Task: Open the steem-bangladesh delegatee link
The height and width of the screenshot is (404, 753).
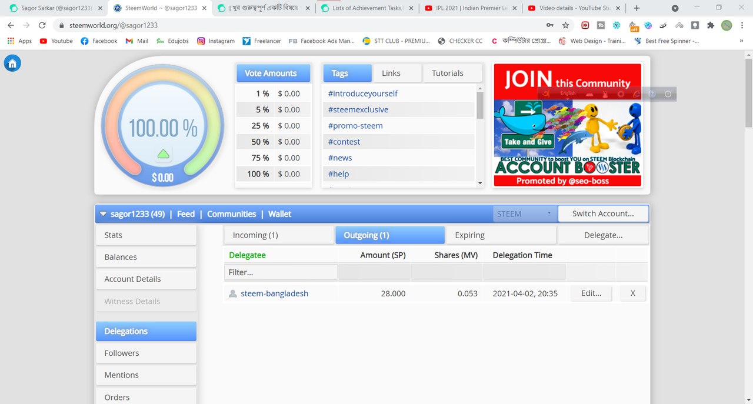Action: [274, 293]
